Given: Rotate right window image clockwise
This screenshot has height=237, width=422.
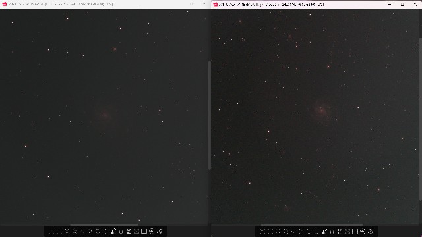Looking at the screenshot, I should pos(316,231).
